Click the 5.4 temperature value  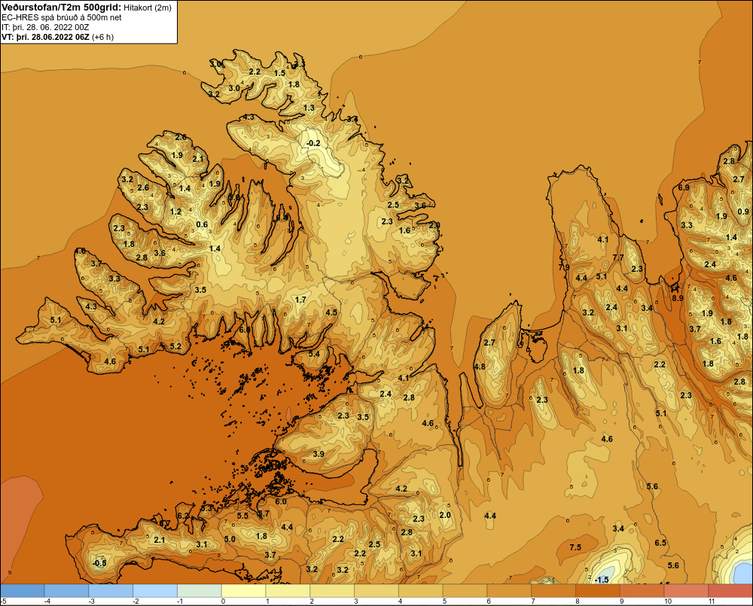point(313,354)
